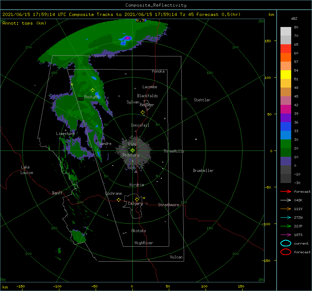Click the Sylvan town label
The image size is (312, 291).
click(133, 102)
